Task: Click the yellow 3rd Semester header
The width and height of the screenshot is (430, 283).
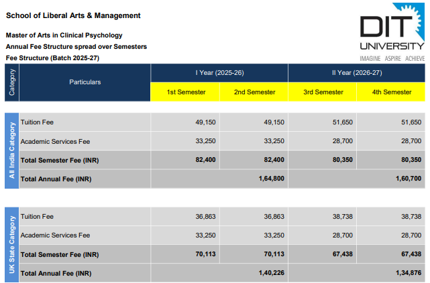Action: [x=323, y=92]
